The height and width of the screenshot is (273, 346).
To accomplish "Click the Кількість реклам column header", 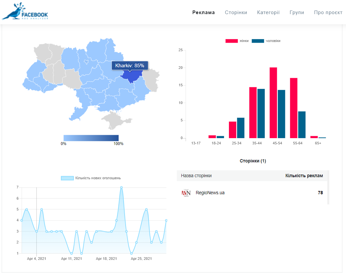I will tap(304, 176).
